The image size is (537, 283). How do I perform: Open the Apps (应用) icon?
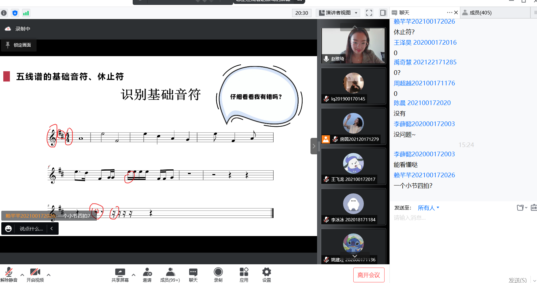click(244, 274)
